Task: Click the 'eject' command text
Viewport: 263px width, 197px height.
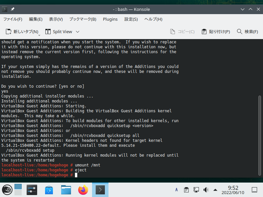Action: pos(81,170)
